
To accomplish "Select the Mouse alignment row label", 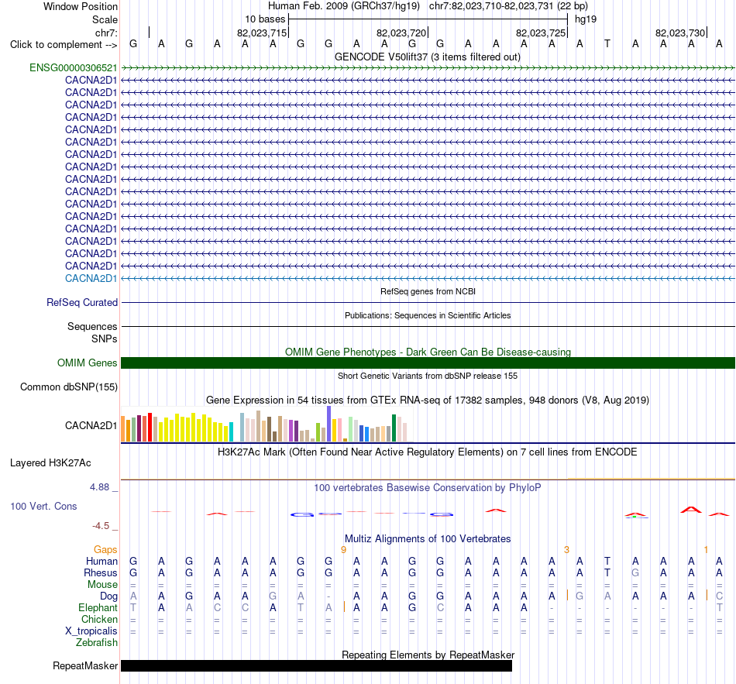I will pos(102,585).
